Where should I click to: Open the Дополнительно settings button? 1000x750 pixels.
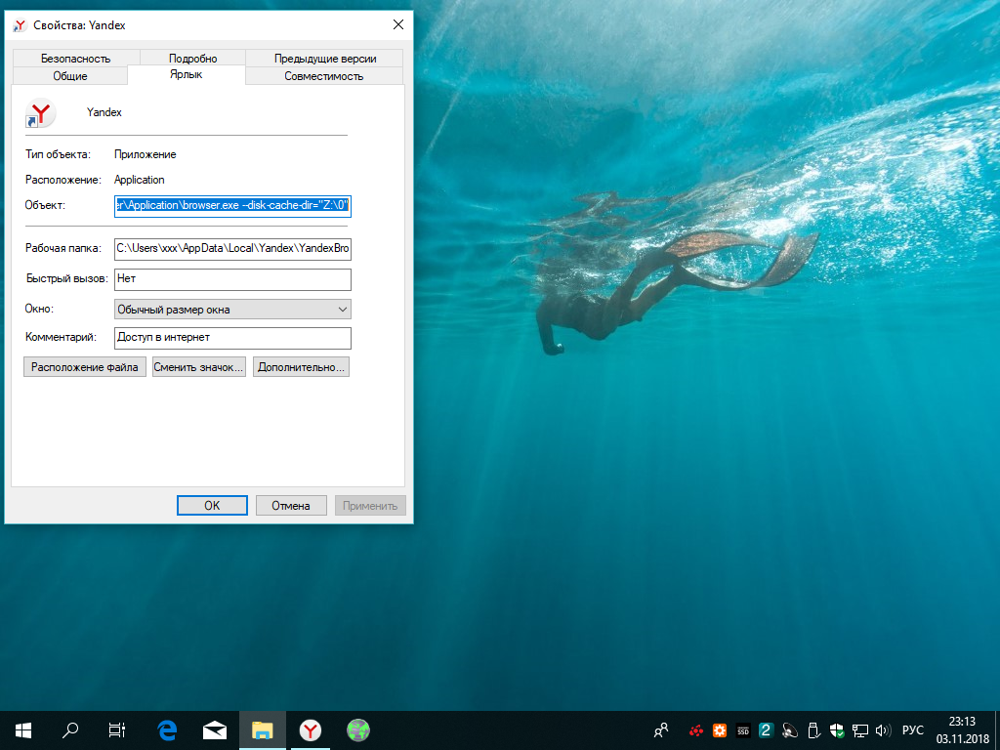coord(301,367)
